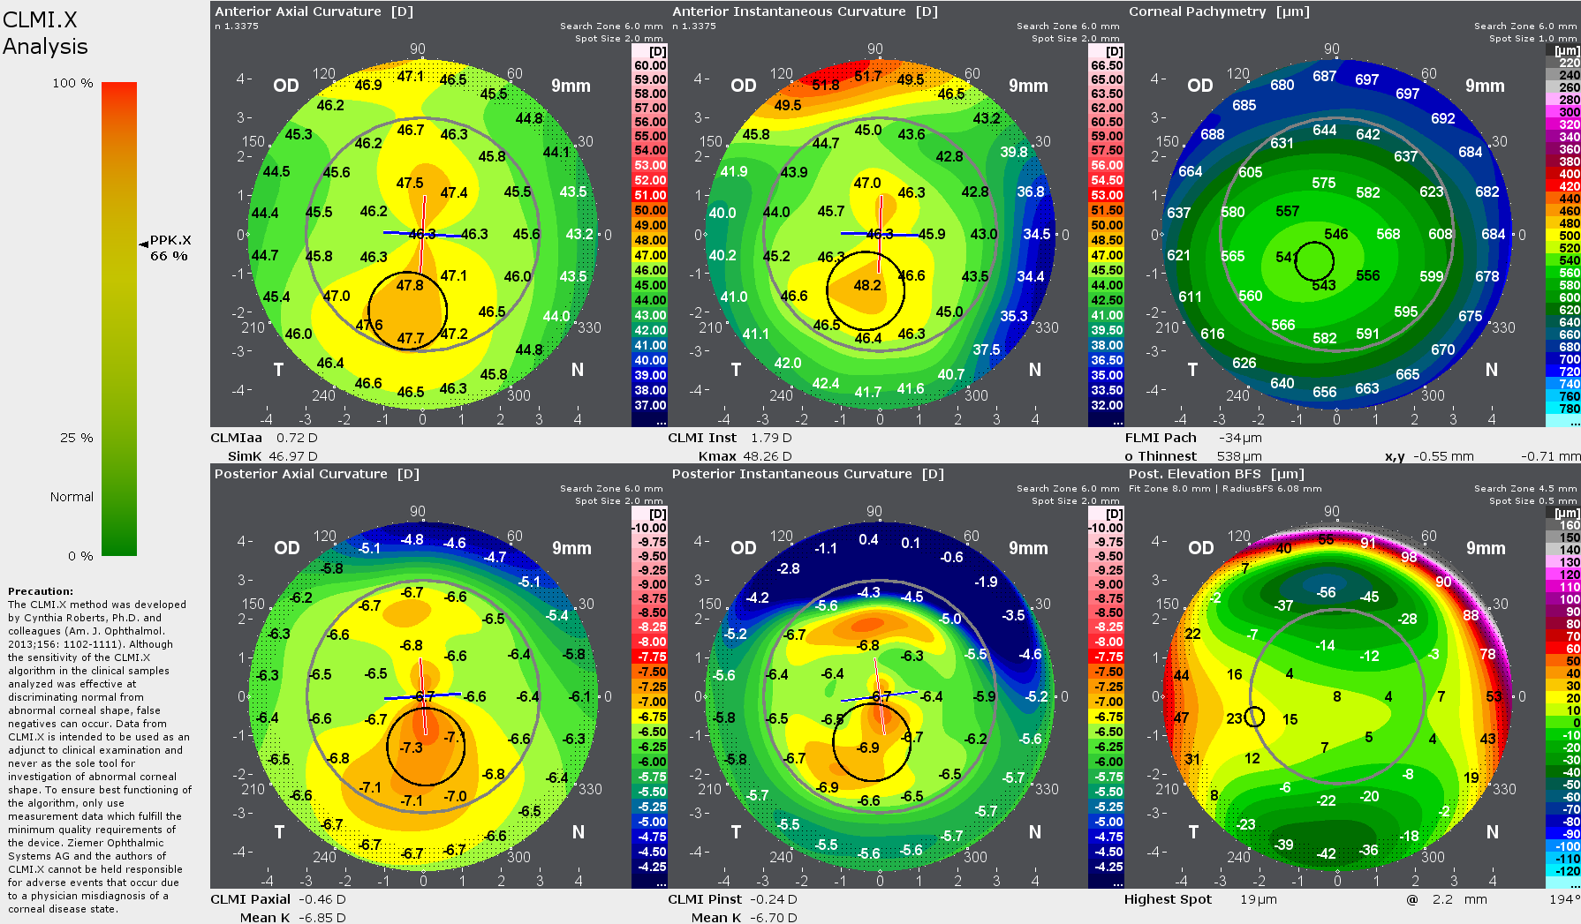
Task: Pick the -120 swatch in Elevation BFS legend
Action: coord(1562,871)
